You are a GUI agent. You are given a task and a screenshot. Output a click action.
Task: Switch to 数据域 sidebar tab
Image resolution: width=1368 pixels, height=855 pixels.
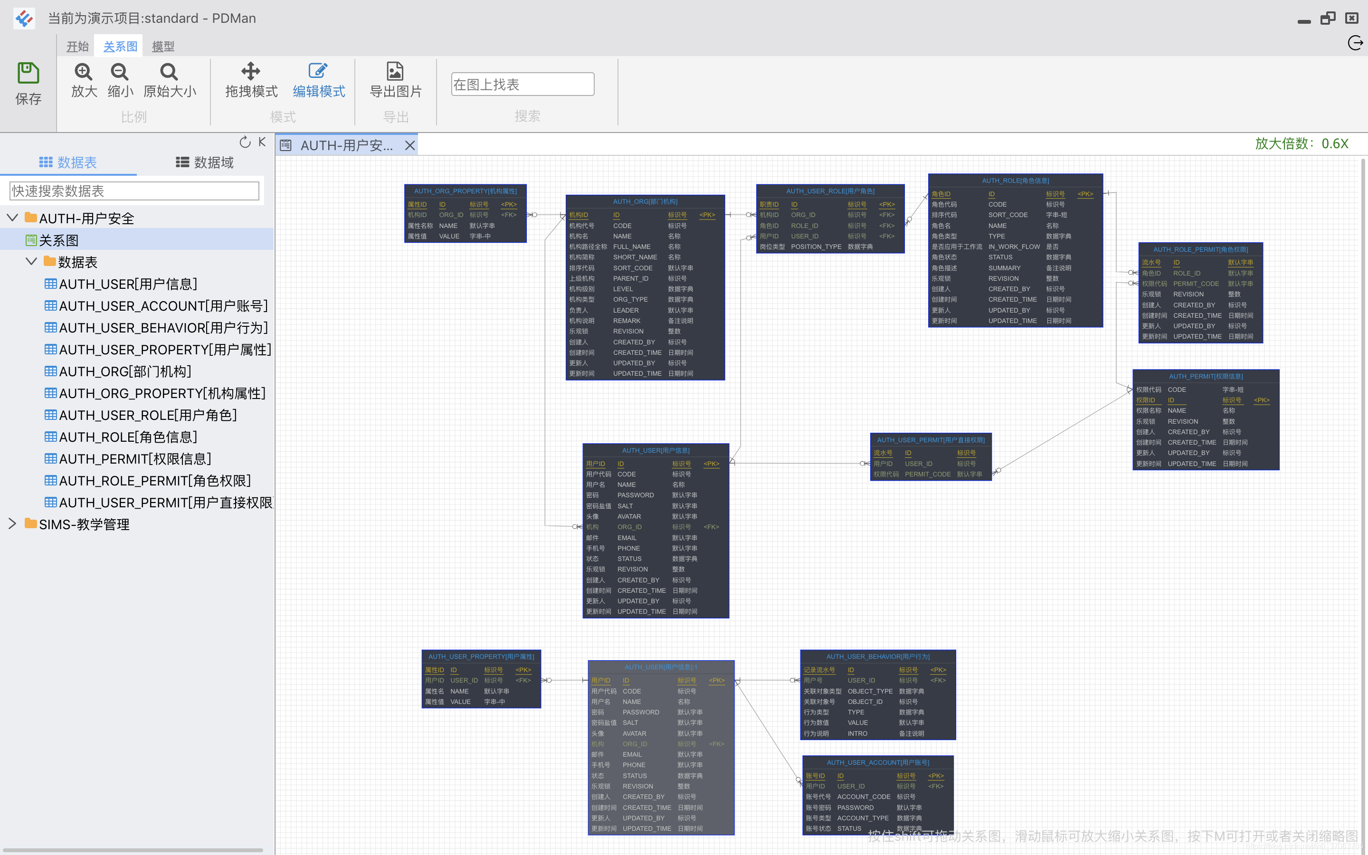tap(205, 163)
